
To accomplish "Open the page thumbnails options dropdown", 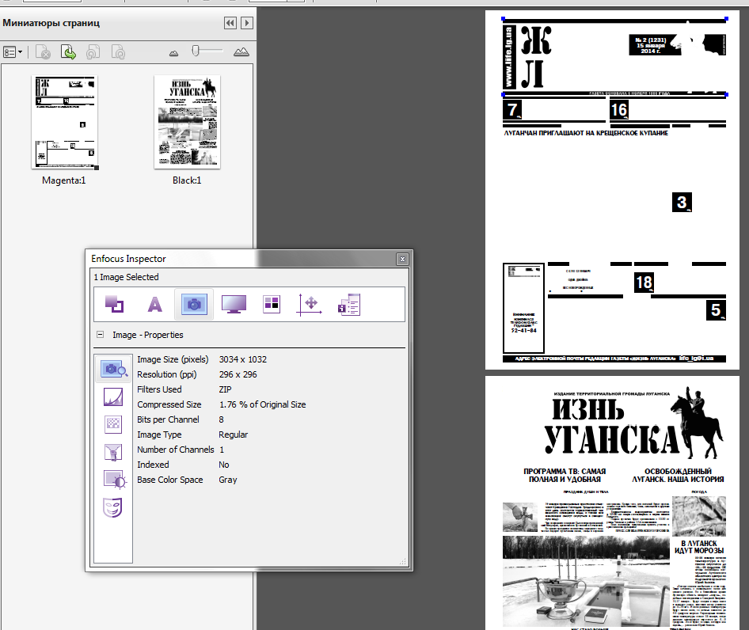I will [13, 52].
